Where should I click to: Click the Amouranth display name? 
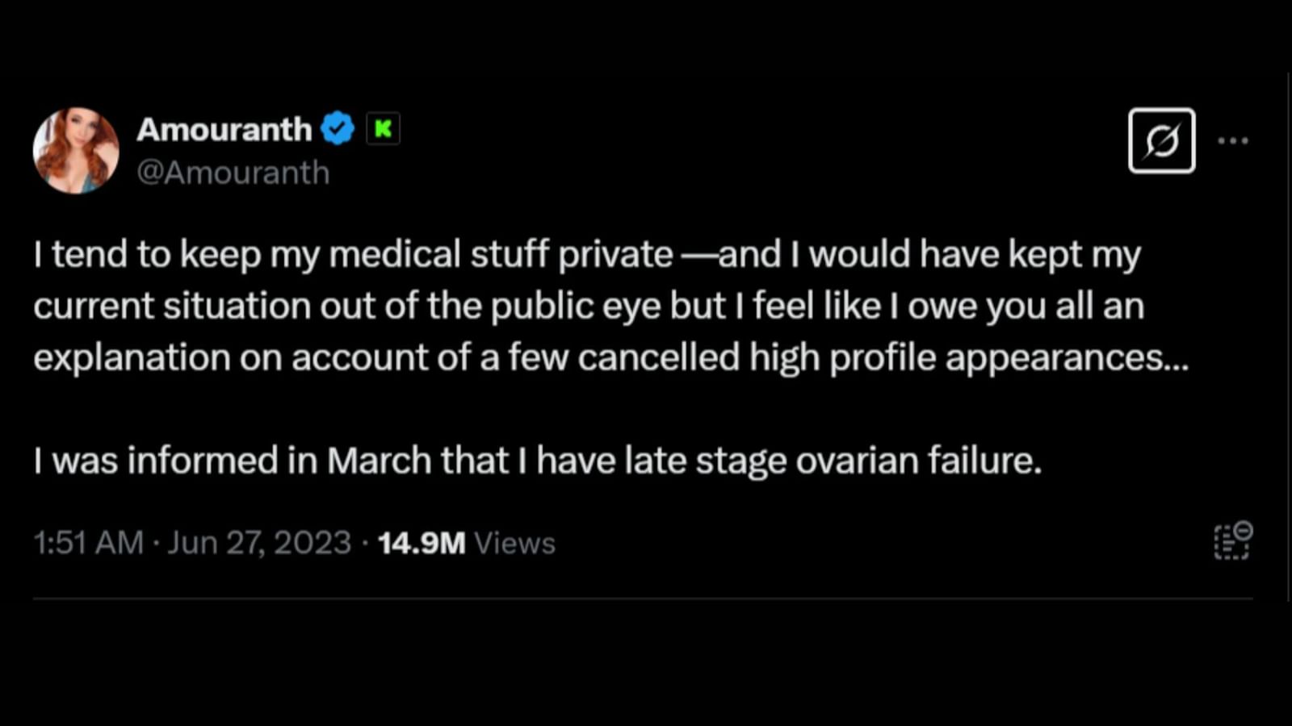(224, 129)
